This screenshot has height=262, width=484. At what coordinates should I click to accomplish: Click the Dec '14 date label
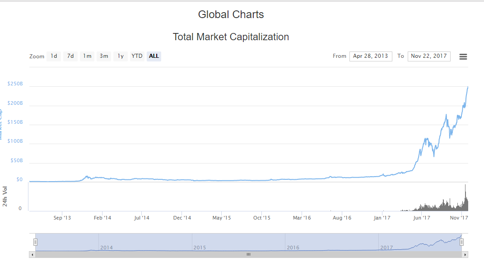tap(182, 218)
